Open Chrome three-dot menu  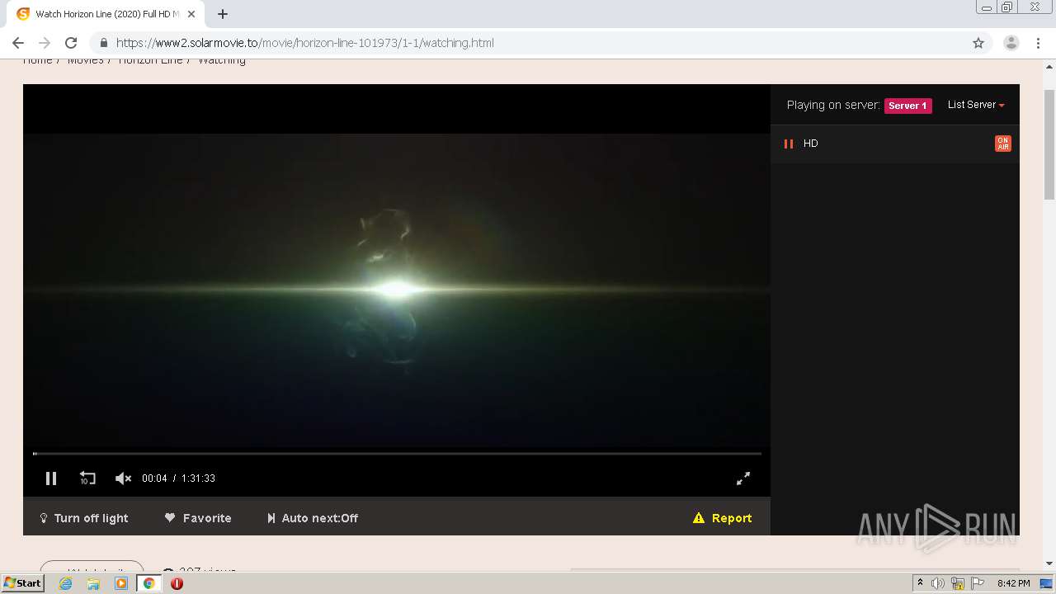coord(1039,43)
